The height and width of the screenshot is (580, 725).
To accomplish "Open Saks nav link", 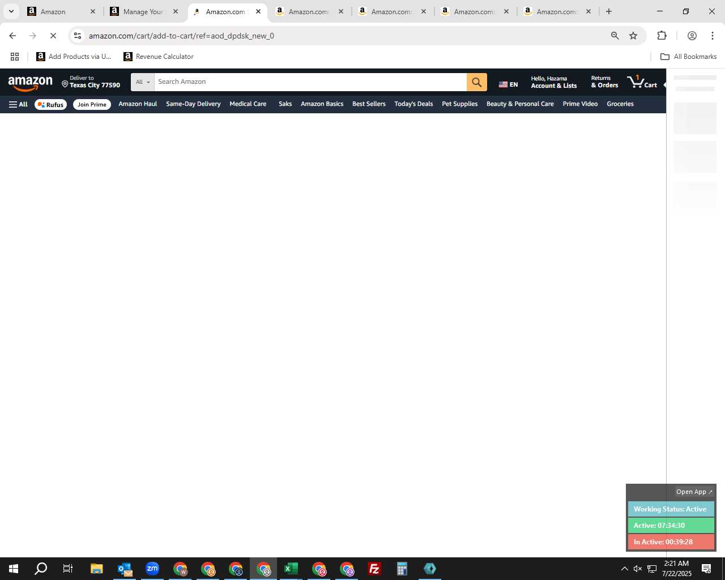I will tap(285, 104).
